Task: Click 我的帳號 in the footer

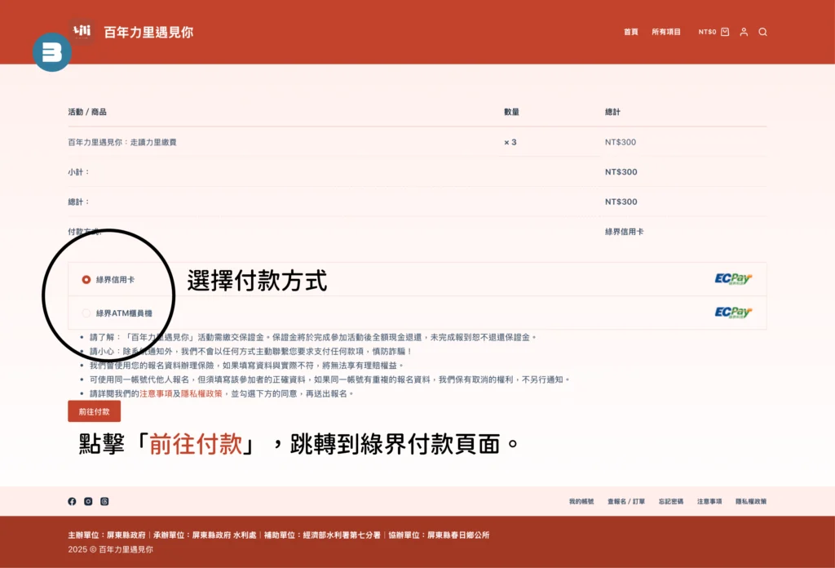Action: (581, 501)
